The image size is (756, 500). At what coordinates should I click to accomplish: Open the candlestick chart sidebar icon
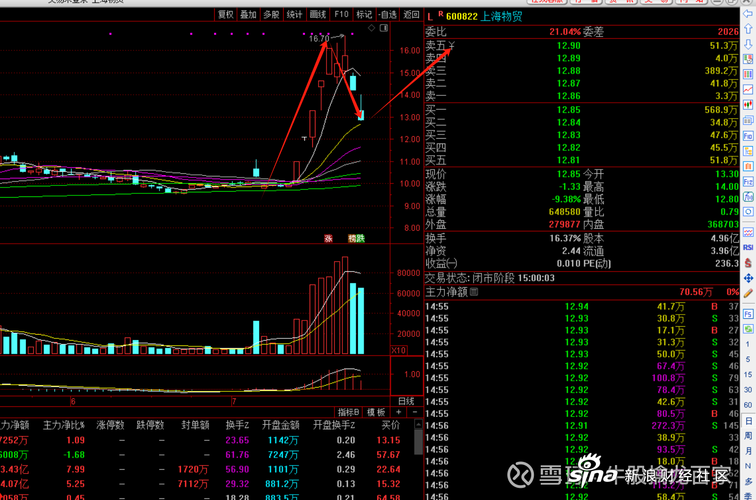coord(748,105)
